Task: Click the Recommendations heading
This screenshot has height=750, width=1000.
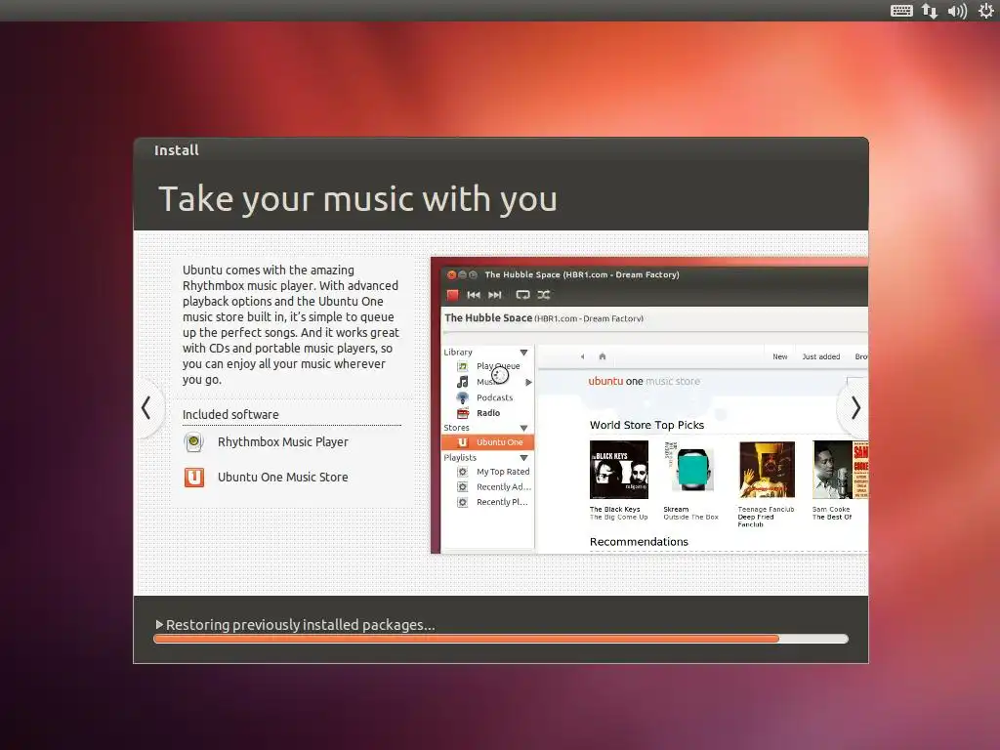Action: [x=639, y=541]
